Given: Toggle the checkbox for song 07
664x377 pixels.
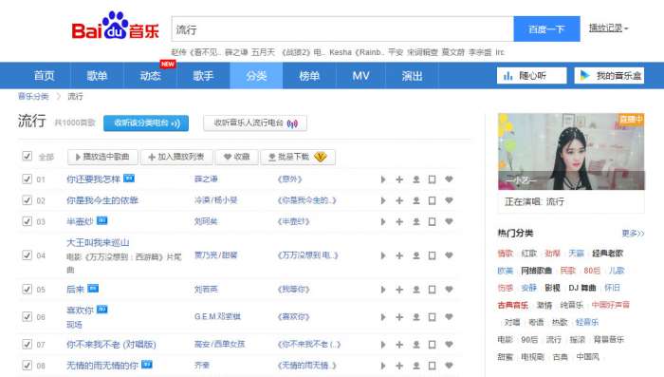Looking at the screenshot, I should click(28, 344).
